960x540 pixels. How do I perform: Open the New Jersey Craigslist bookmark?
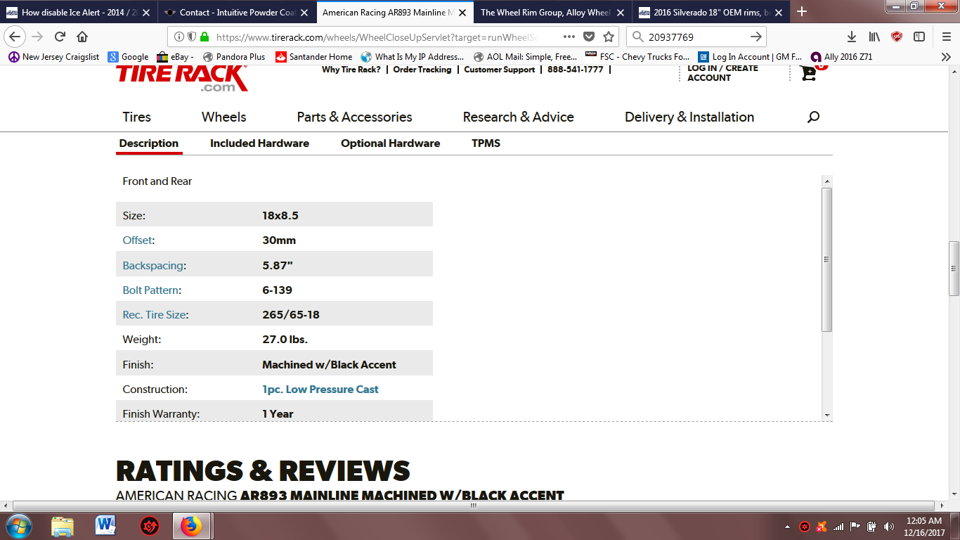click(53, 57)
